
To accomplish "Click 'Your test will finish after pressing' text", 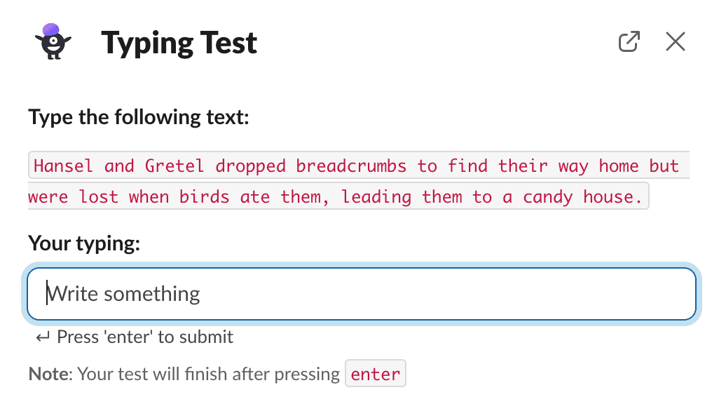I will [x=209, y=374].
